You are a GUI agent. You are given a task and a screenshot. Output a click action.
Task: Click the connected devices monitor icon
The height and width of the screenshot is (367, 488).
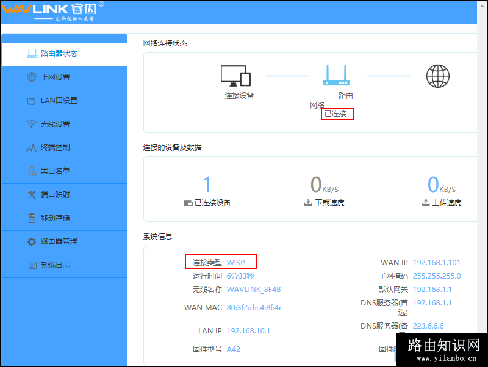coord(236,76)
